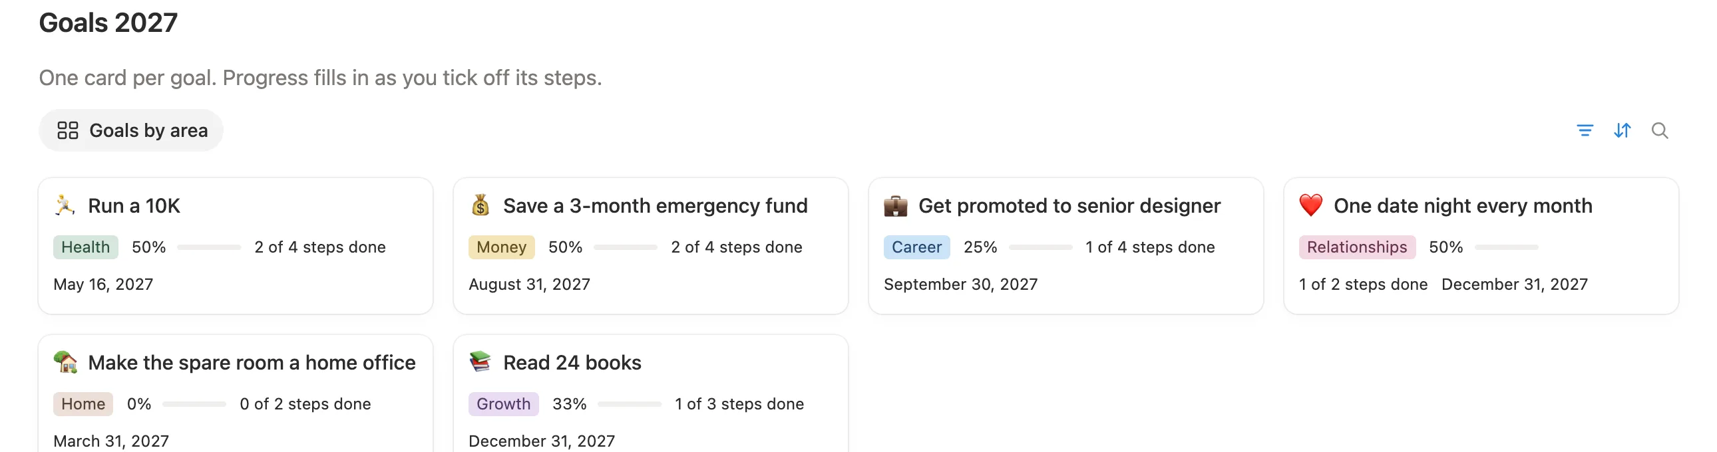The image size is (1717, 452).
Task: Open Get promoted to senior designer card
Action: point(1066,246)
